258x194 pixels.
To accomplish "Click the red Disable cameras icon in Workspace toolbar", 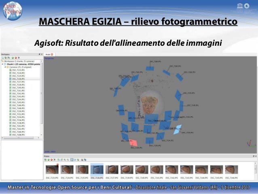I will [16, 58].
